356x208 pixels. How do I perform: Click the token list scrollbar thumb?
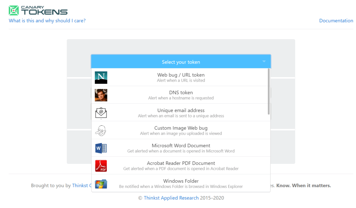[269, 91]
